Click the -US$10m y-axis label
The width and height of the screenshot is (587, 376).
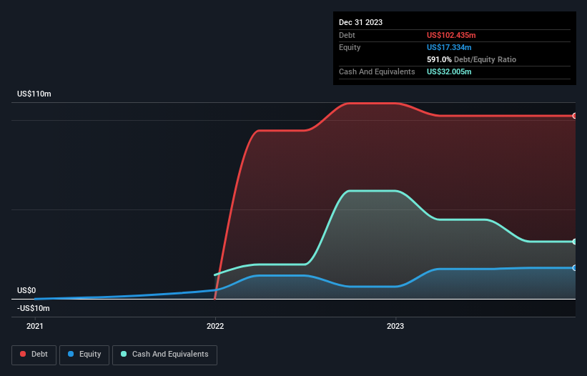click(34, 308)
